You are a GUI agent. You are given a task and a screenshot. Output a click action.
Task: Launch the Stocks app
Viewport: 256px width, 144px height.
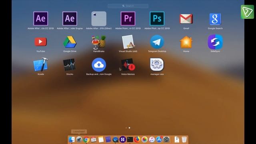(69, 65)
